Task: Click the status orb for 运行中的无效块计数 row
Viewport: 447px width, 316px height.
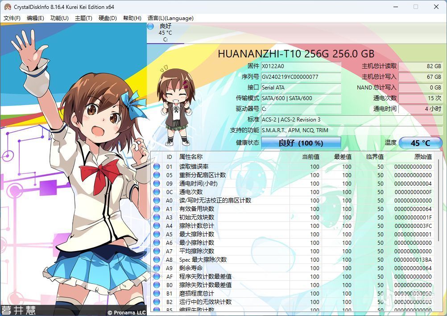Action: click(157, 302)
